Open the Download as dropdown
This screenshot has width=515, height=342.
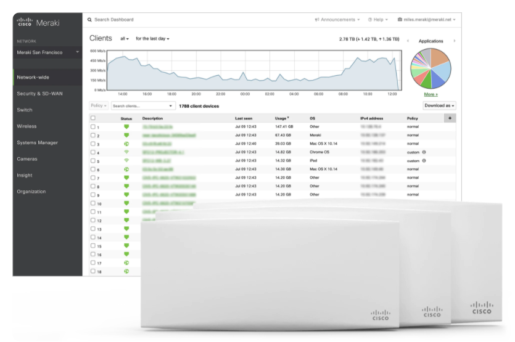tap(439, 106)
